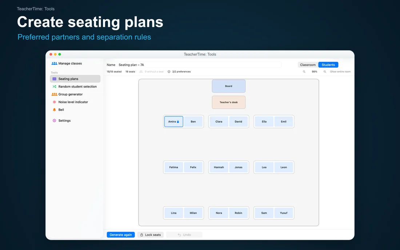The height and width of the screenshot is (250, 400).
Task: Switch to the Classroom tab
Action: (x=308, y=65)
